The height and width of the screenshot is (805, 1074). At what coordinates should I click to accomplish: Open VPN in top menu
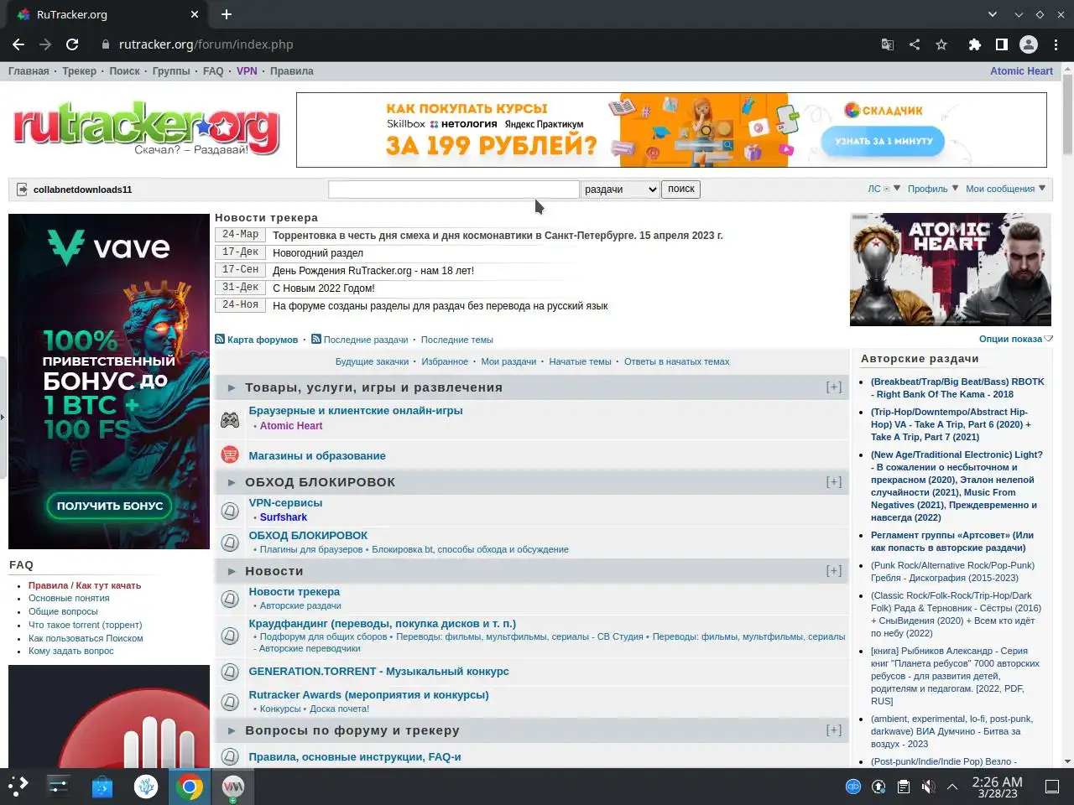(247, 71)
